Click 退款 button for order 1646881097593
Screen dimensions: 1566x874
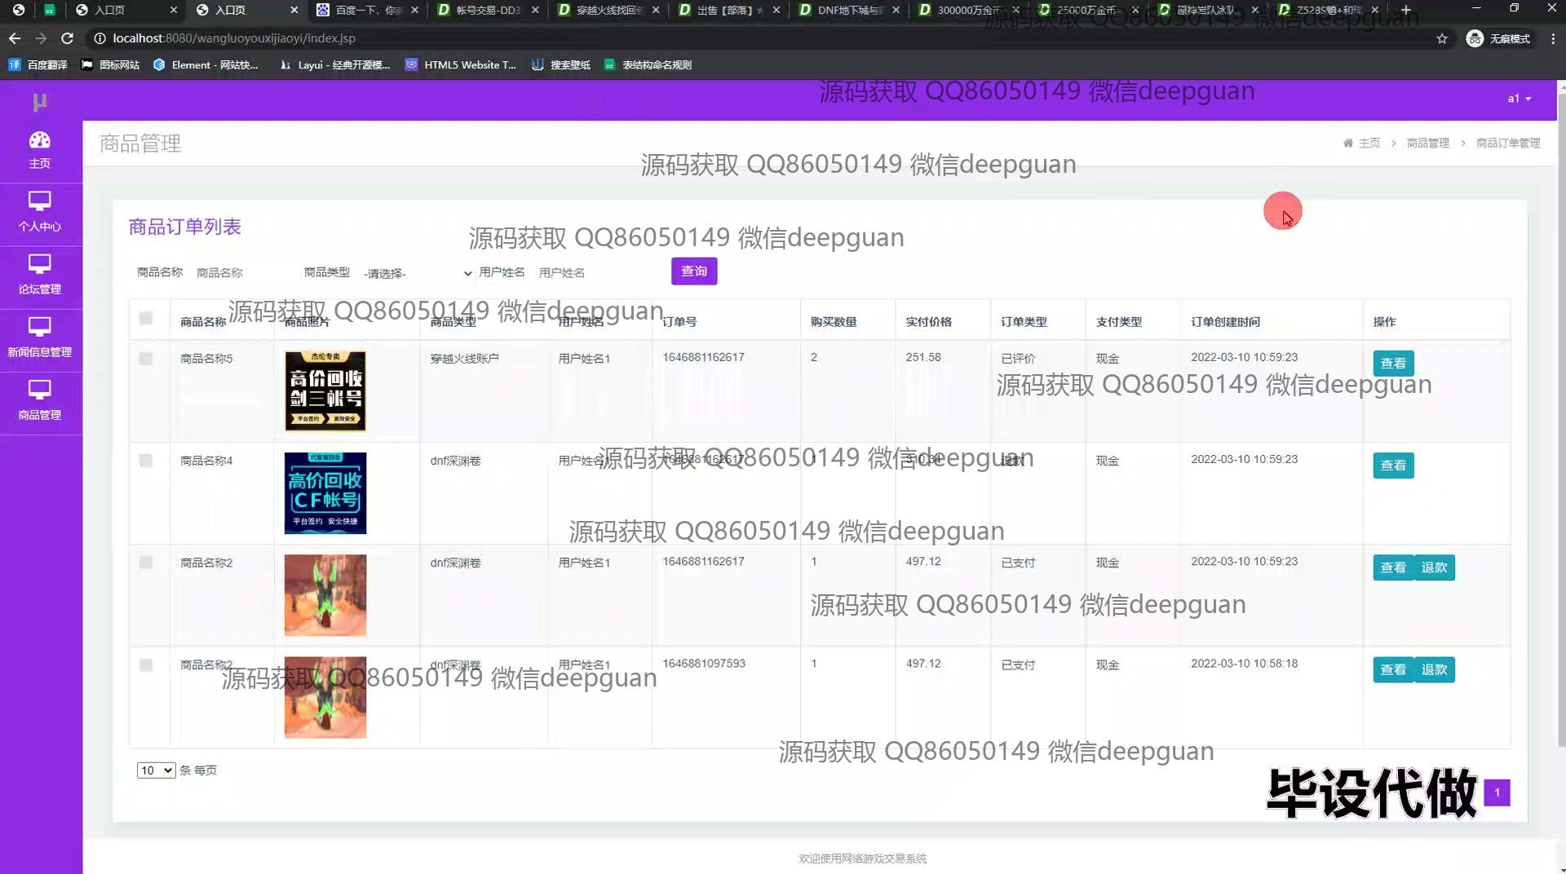pos(1434,669)
